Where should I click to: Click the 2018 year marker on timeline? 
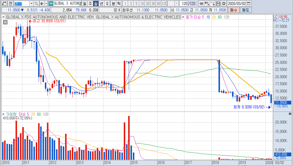[215, 162]
